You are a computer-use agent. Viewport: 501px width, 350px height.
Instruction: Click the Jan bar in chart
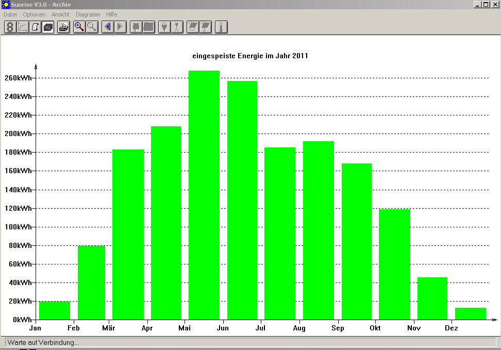point(55,310)
